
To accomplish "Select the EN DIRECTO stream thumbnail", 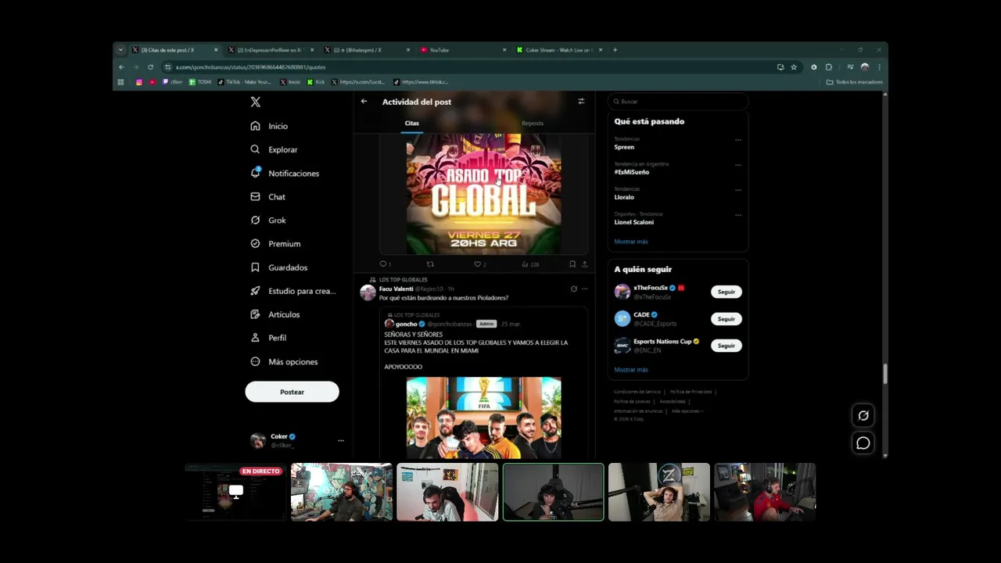I will point(236,492).
